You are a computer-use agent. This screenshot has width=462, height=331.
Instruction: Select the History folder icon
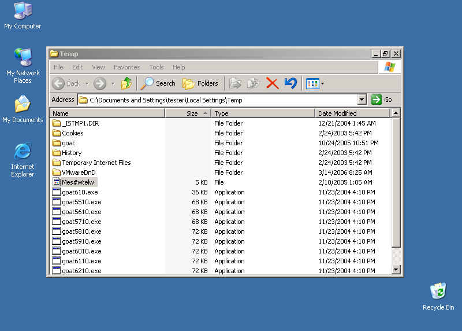point(56,152)
